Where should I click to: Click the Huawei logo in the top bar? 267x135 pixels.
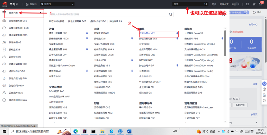click(x=5, y=4)
